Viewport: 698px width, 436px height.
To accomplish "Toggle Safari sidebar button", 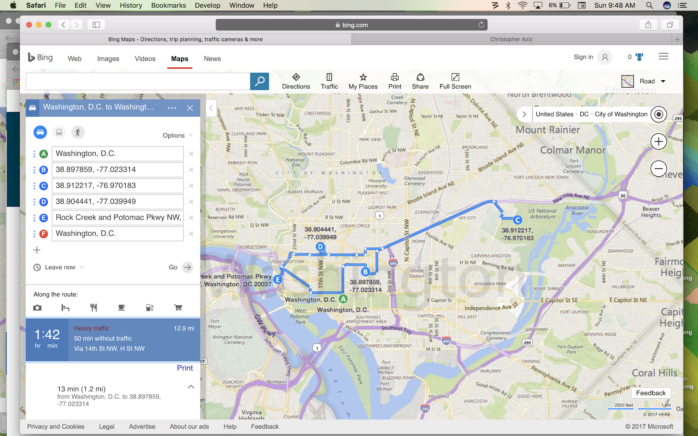I will 96,25.
